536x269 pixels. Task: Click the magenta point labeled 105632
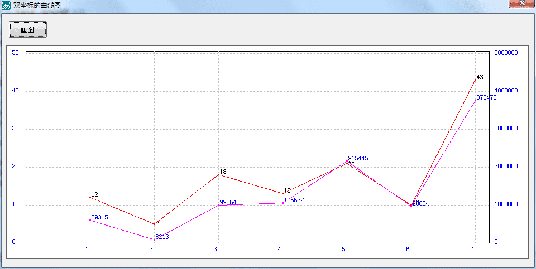283,203
